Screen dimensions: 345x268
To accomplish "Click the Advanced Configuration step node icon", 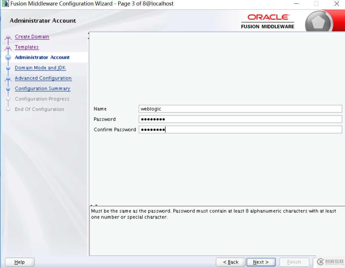I will (x=8, y=78).
